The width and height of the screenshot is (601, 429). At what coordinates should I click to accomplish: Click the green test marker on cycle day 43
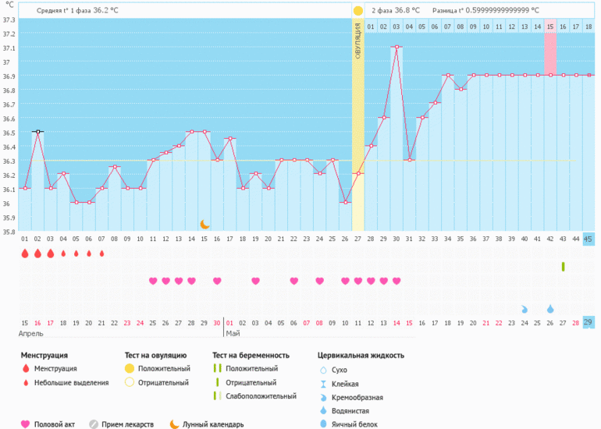pyautogui.click(x=563, y=267)
